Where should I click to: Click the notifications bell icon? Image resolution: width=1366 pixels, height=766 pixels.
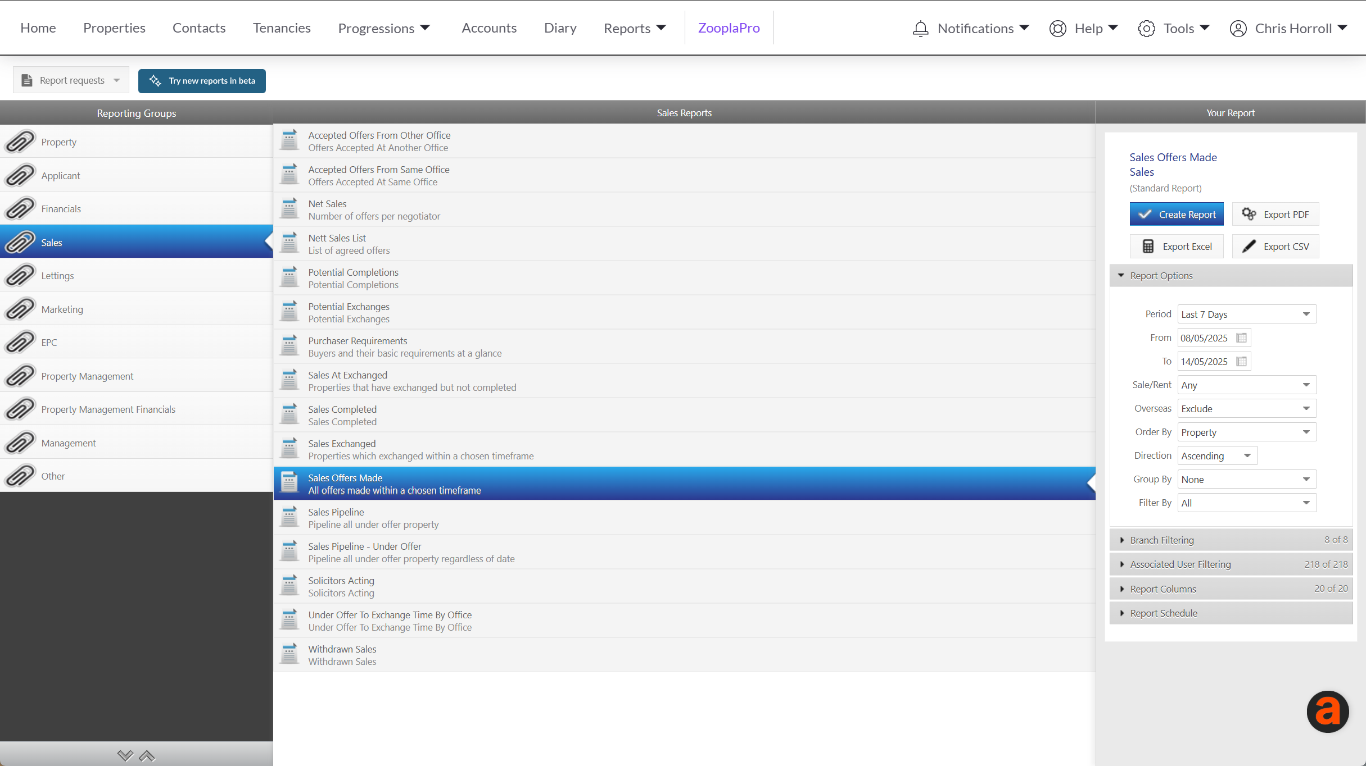pyautogui.click(x=920, y=28)
